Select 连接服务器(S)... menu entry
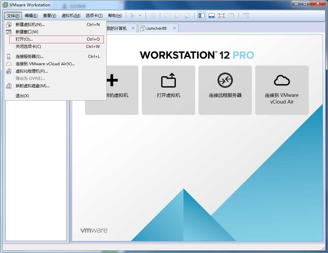This screenshot has width=328, height=253. pos(56,56)
